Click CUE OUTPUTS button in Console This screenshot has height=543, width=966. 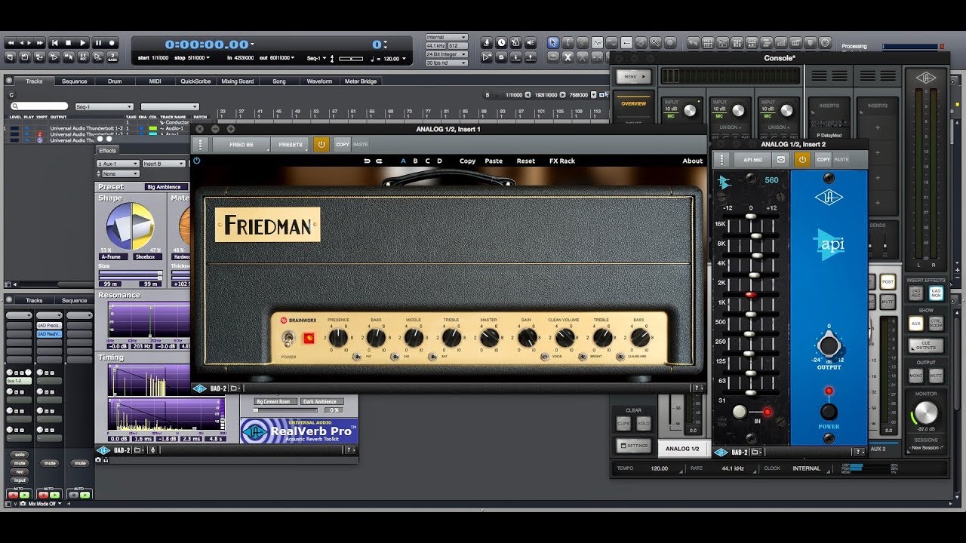click(x=926, y=345)
